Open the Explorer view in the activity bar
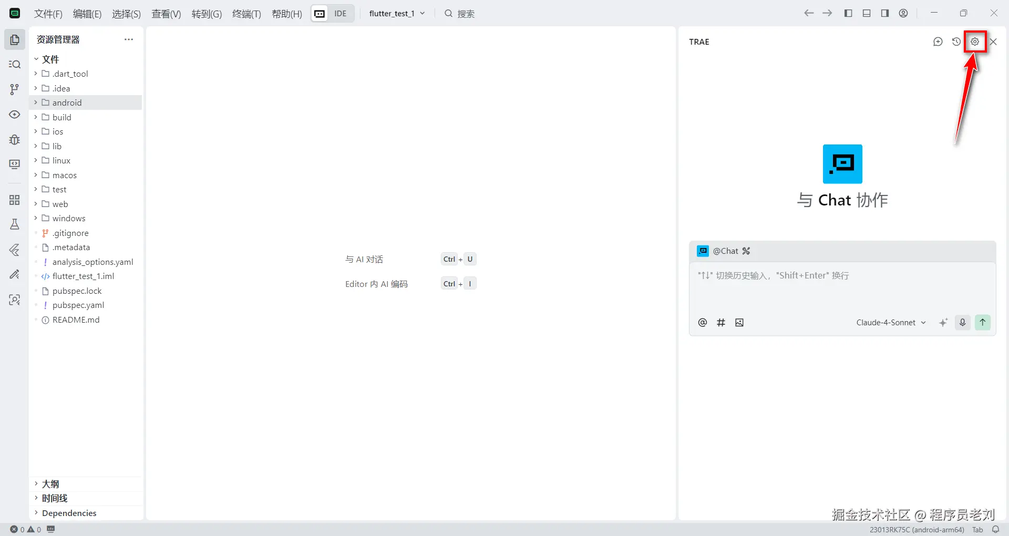Screen dimensions: 1009x536 click(15, 39)
